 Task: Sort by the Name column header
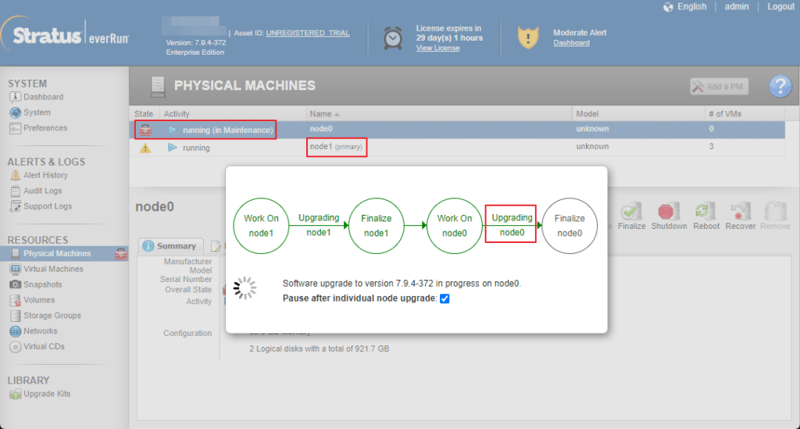point(320,114)
